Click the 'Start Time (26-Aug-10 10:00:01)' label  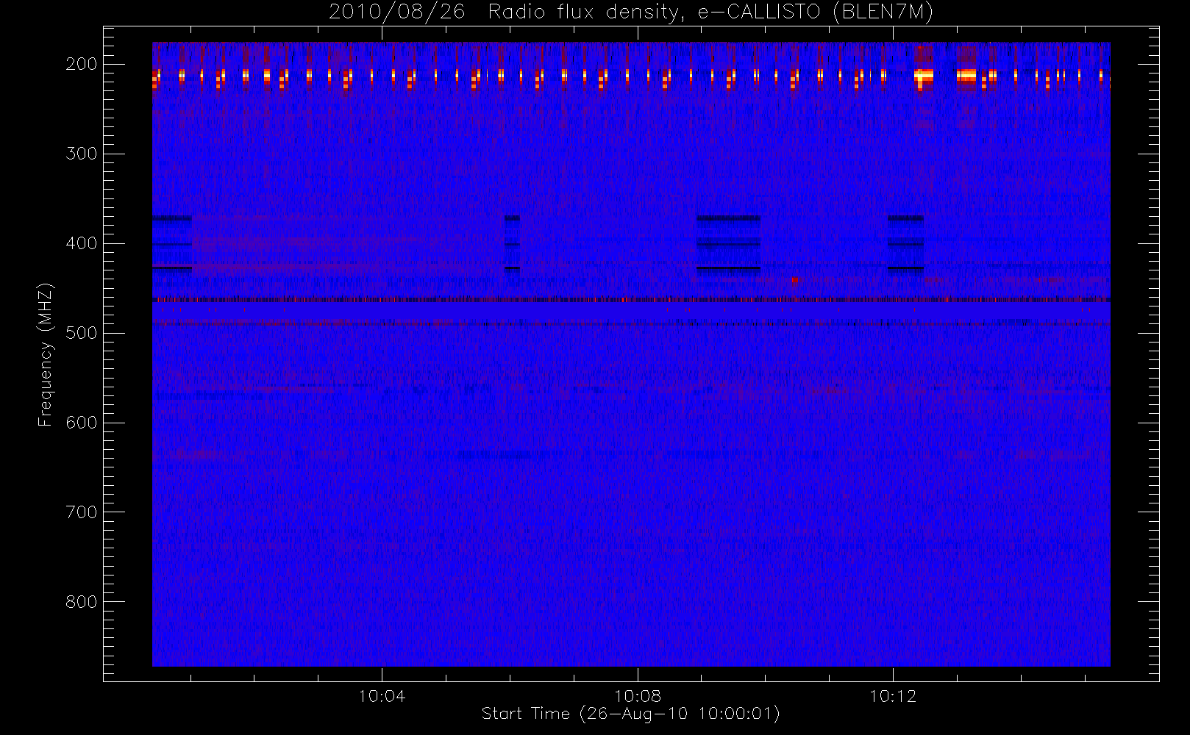[x=630, y=714]
